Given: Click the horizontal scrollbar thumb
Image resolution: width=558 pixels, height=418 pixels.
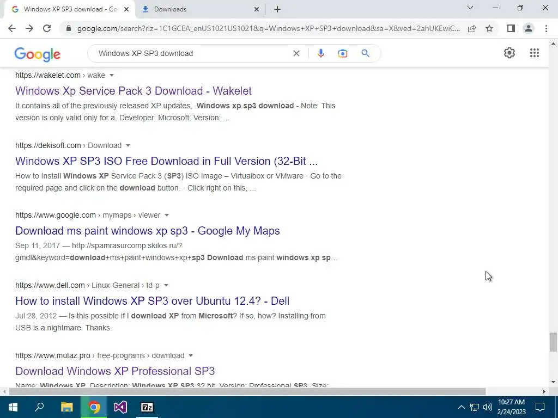Looking at the screenshot, I should [x=247, y=391].
